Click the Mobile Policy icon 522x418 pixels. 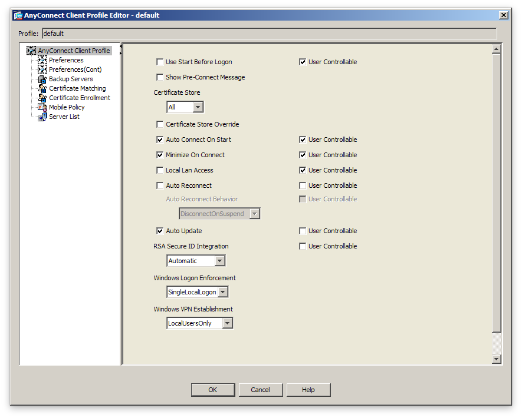(42, 107)
